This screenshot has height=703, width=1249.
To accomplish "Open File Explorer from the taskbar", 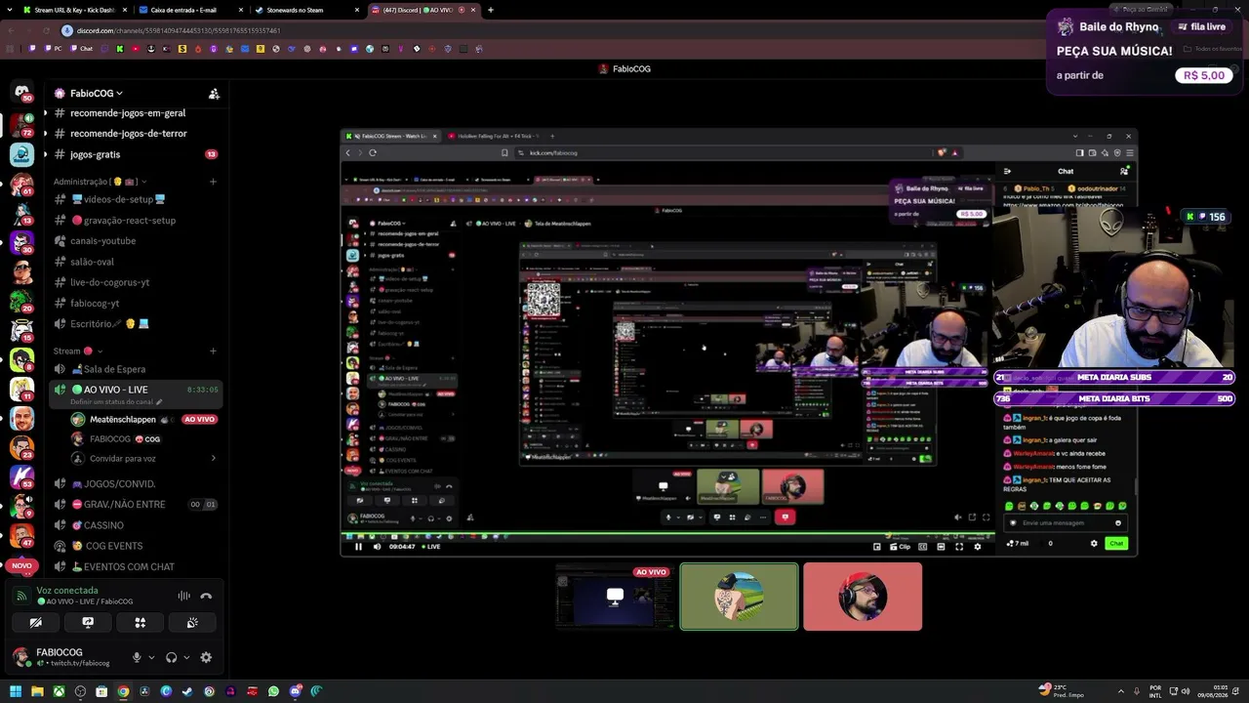I will pos(37,692).
